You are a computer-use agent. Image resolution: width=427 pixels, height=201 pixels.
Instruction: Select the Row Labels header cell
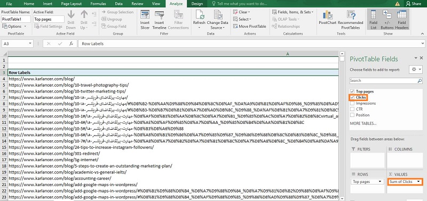pos(173,73)
